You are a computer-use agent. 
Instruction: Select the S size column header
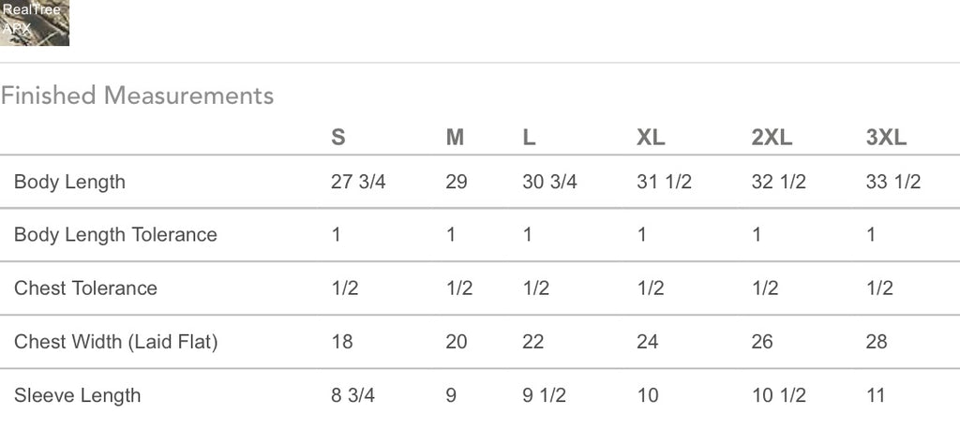coord(337,137)
